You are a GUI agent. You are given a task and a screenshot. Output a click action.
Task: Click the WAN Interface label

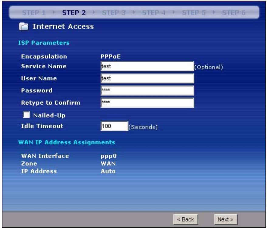(45, 156)
